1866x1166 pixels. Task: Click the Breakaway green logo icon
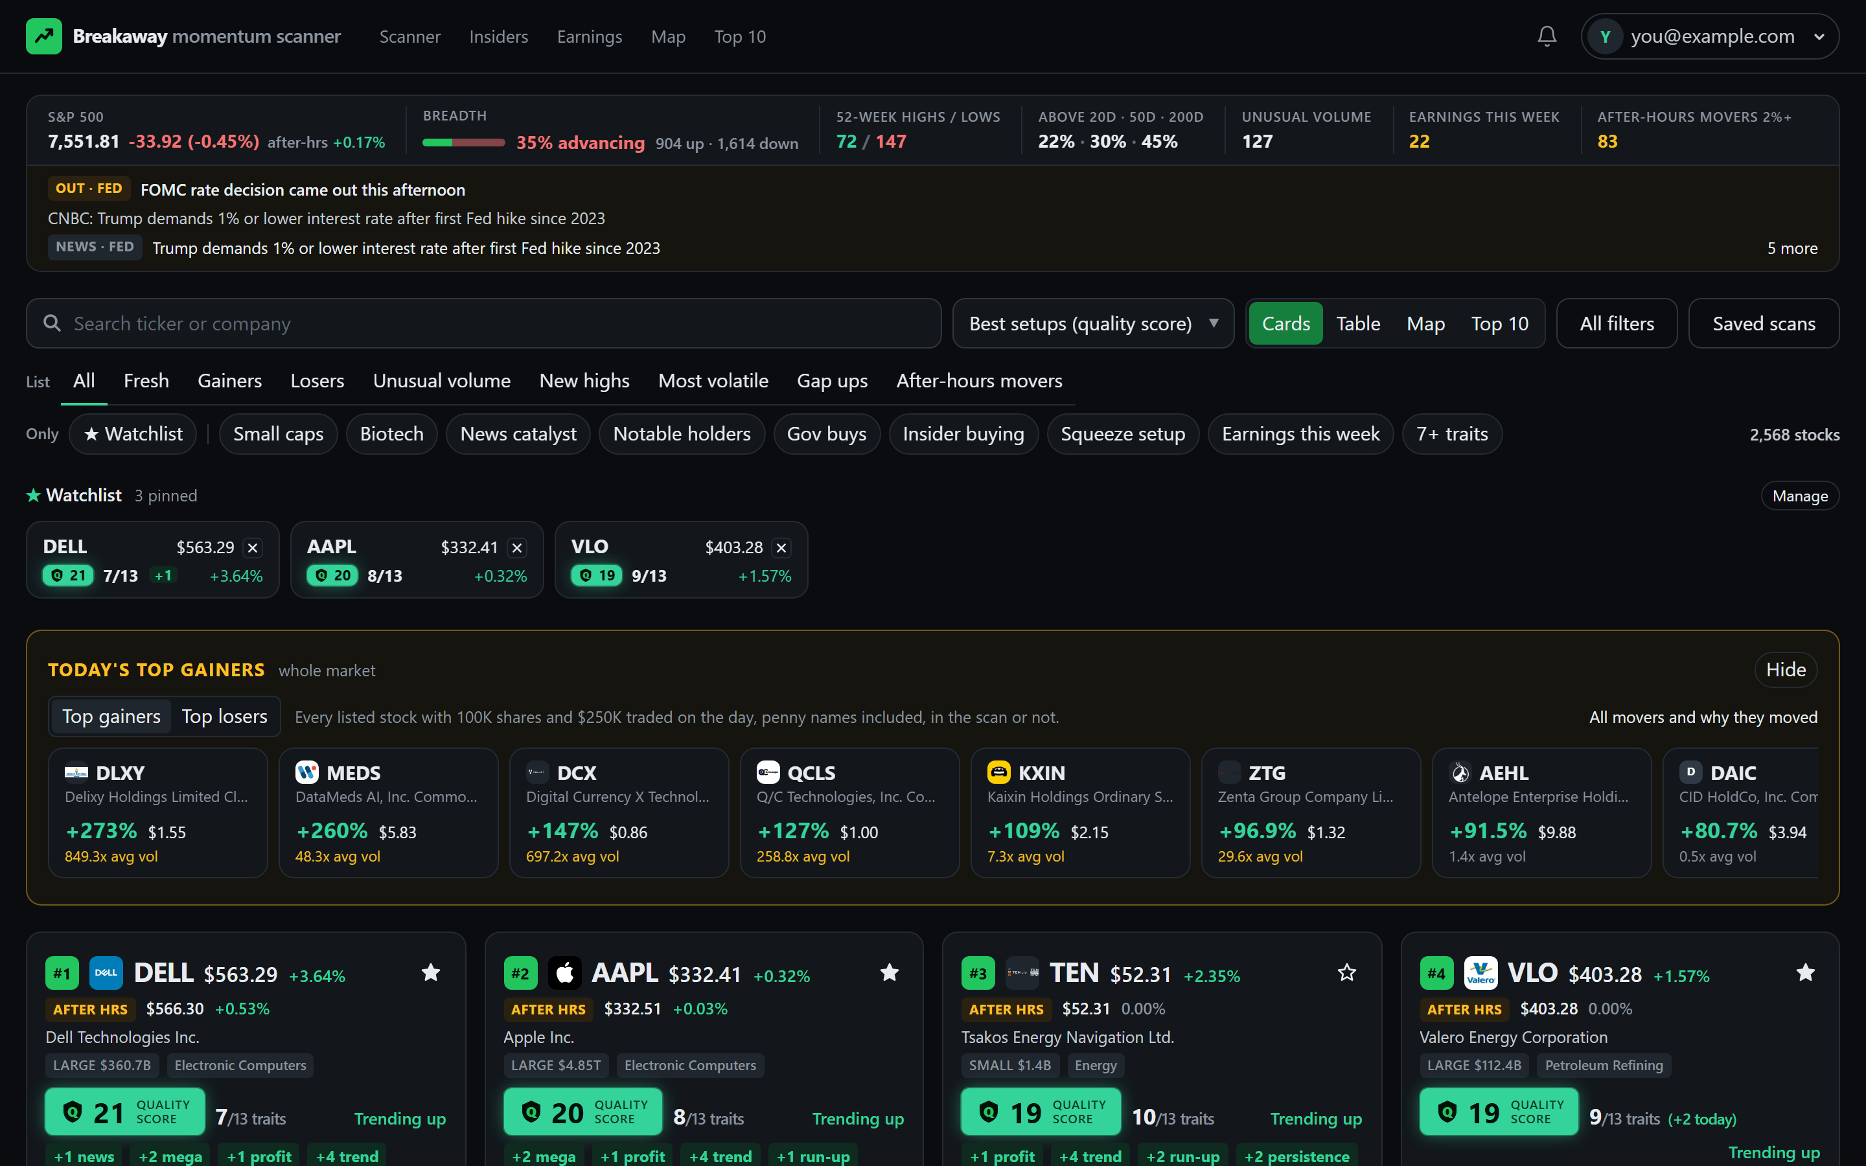pyautogui.click(x=44, y=36)
